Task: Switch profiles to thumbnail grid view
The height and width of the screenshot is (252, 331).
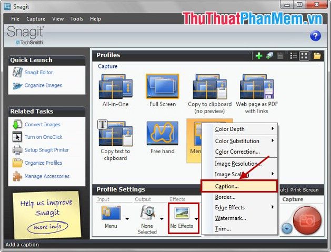Action: [304, 56]
